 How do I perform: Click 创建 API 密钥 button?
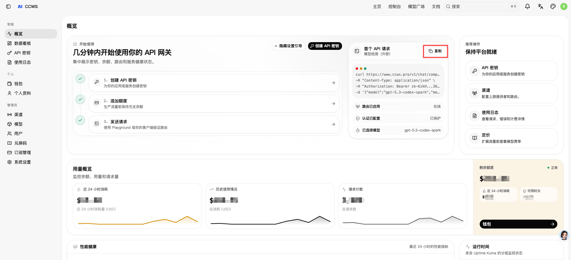tap(325, 46)
